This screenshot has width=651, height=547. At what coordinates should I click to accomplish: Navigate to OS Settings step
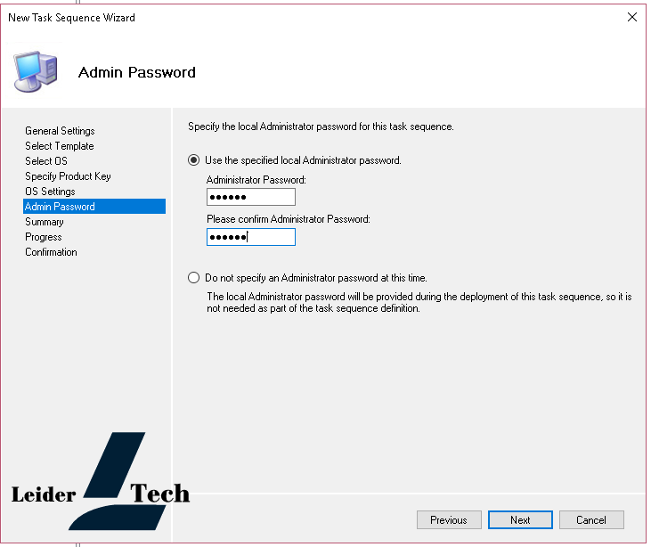click(x=50, y=192)
